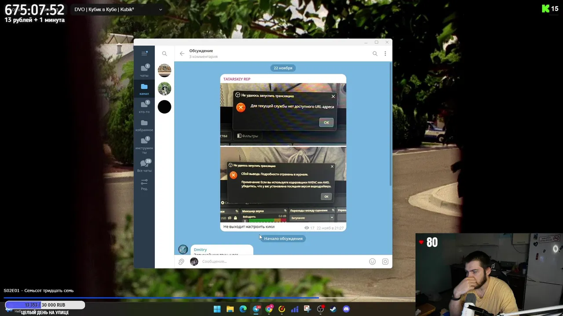Open the «инструменты» folder tab
563x316 pixels.
(144, 145)
